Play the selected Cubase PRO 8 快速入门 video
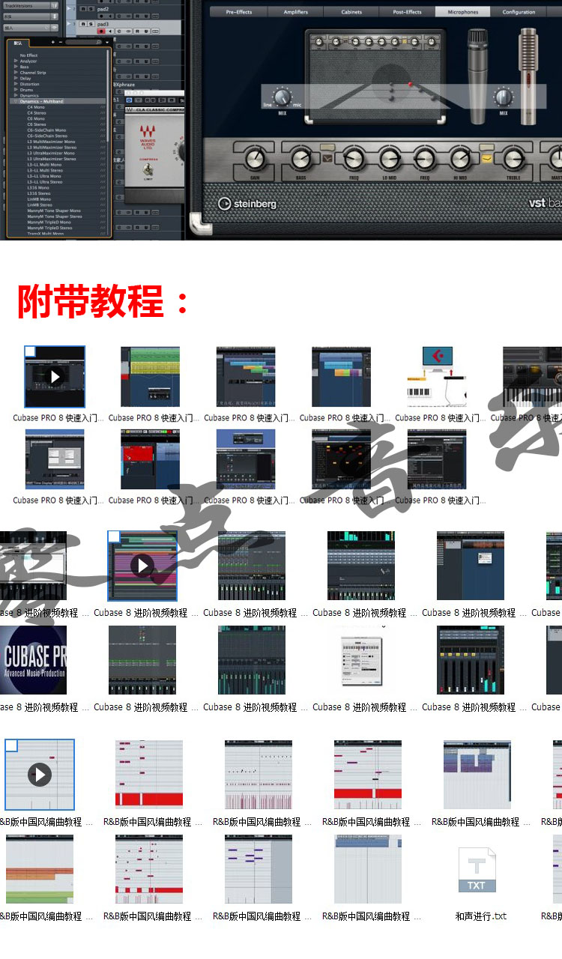The image size is (562, 959). pos(55,376)
